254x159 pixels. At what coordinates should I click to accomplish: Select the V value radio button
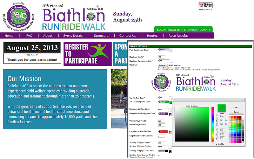pos(217,124)
